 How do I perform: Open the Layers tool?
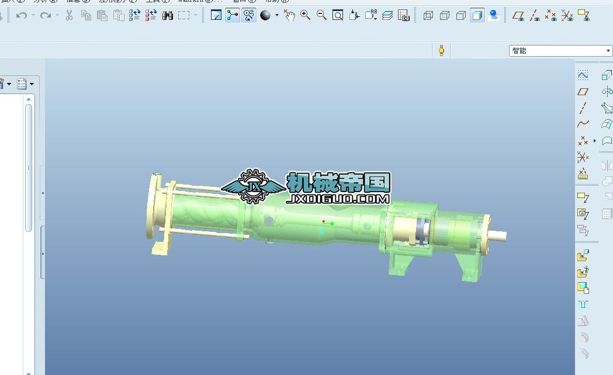[x=387, y=15]
